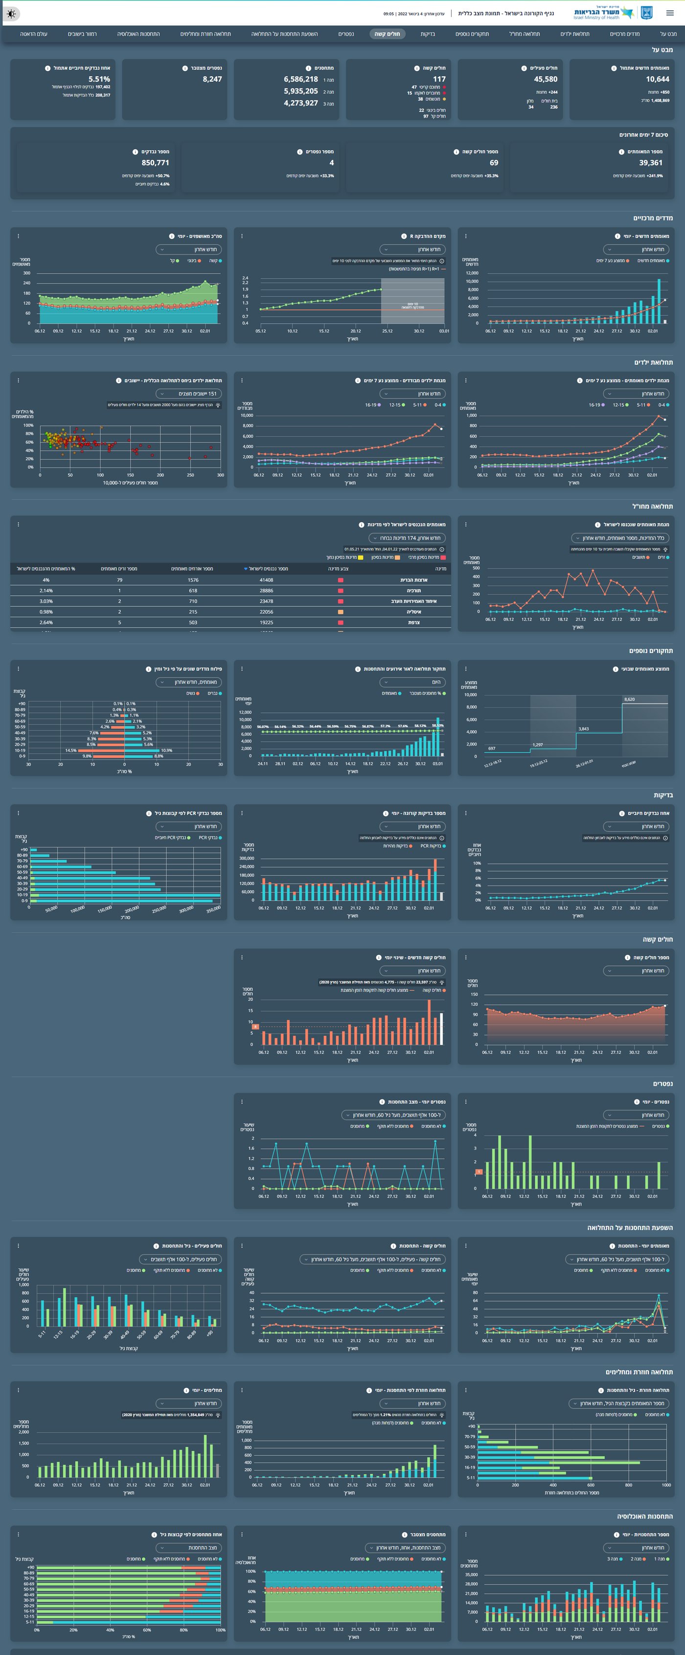Sort table by 'מספר זרים מאומתים' column
685x1655 pixels.
119,569
